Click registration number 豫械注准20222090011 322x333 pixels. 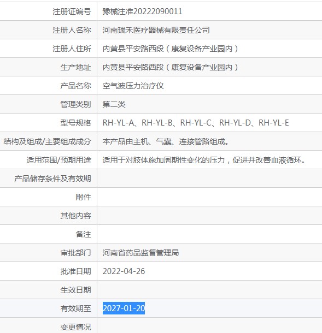pos(142,11)
